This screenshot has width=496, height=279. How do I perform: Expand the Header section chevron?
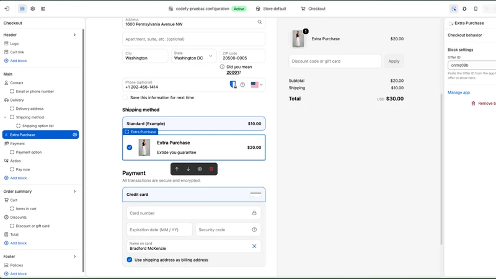coord(74,35)
